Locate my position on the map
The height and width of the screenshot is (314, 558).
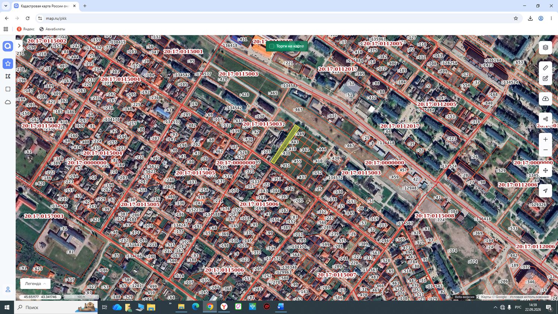(545, 190)
